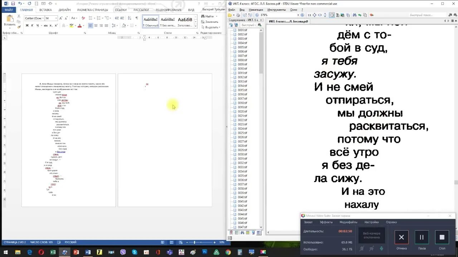Select 0025.tif in the contents tree

[243, 133]
